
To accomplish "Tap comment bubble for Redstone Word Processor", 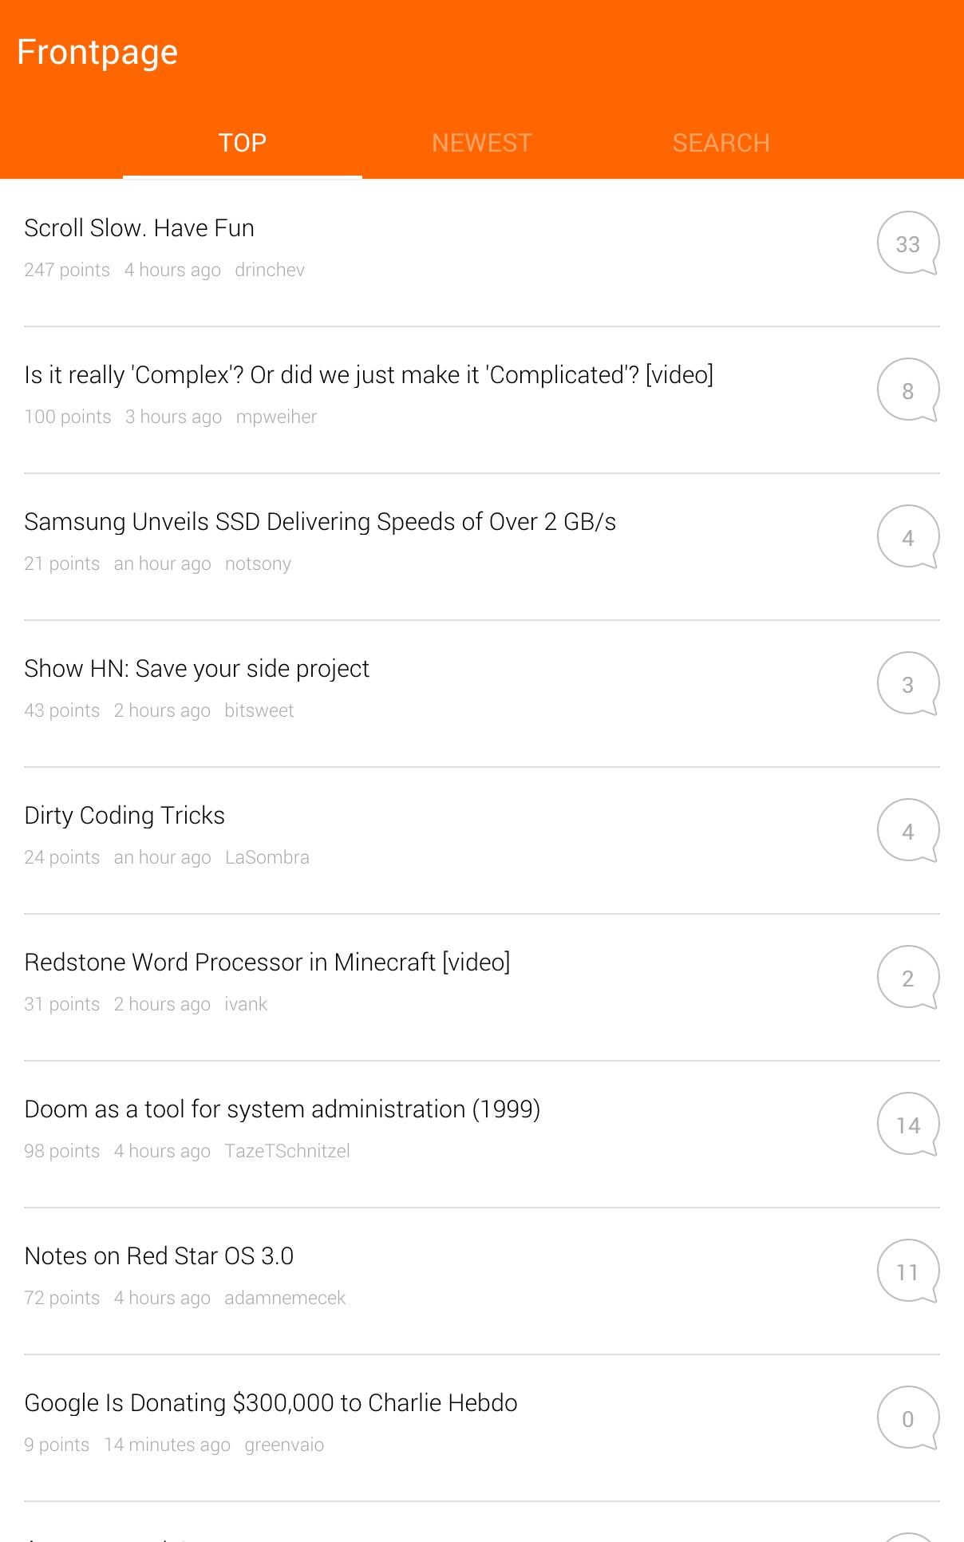I will pos(907,978).
